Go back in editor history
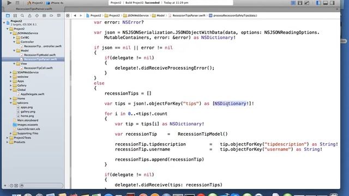The width and height of the screenshot is (349, 196). (x=75, y=16)
